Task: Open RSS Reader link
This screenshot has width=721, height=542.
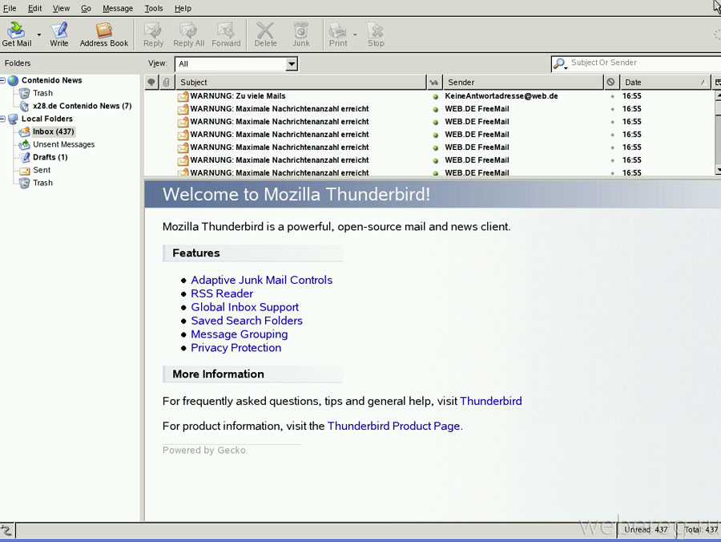Action: 222,293
